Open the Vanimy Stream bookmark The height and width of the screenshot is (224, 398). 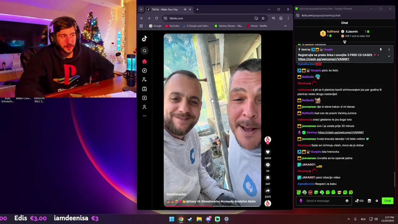pyautogui.click(x=229, y=26)
